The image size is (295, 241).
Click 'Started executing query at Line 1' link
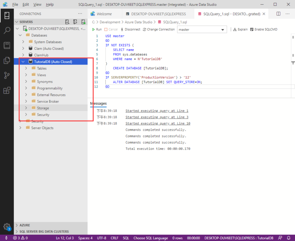tap(157, 111)
